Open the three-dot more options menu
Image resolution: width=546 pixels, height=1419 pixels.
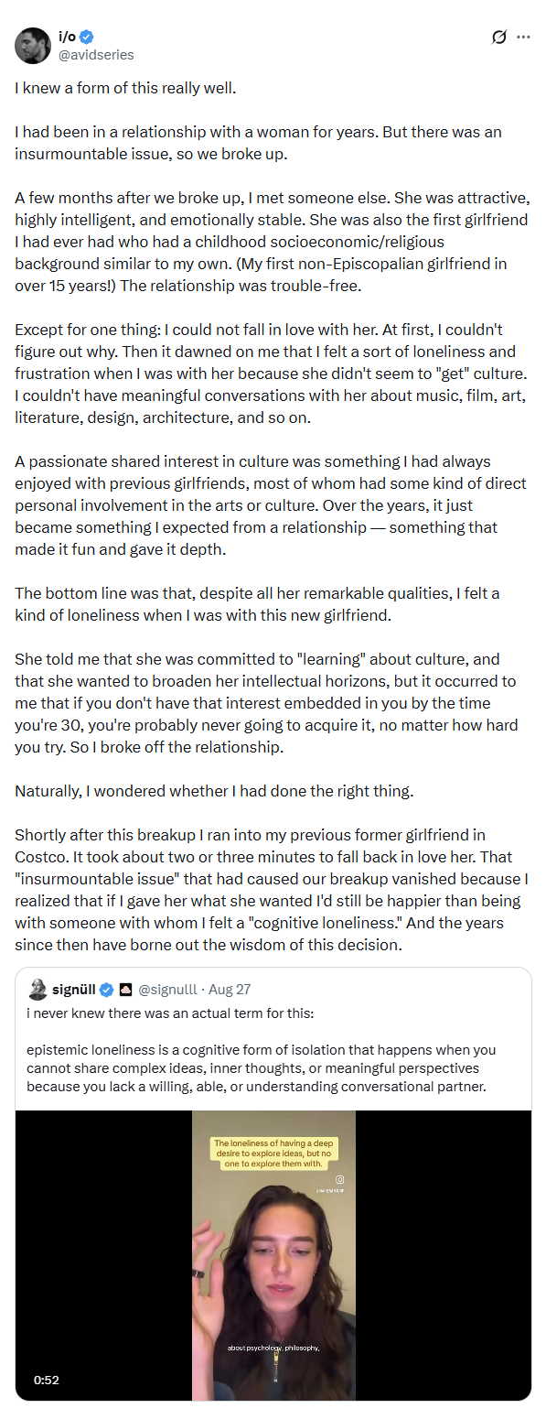[523, 38]
